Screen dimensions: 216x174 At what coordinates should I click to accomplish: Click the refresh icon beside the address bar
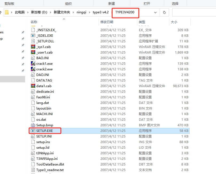point(164,12)
